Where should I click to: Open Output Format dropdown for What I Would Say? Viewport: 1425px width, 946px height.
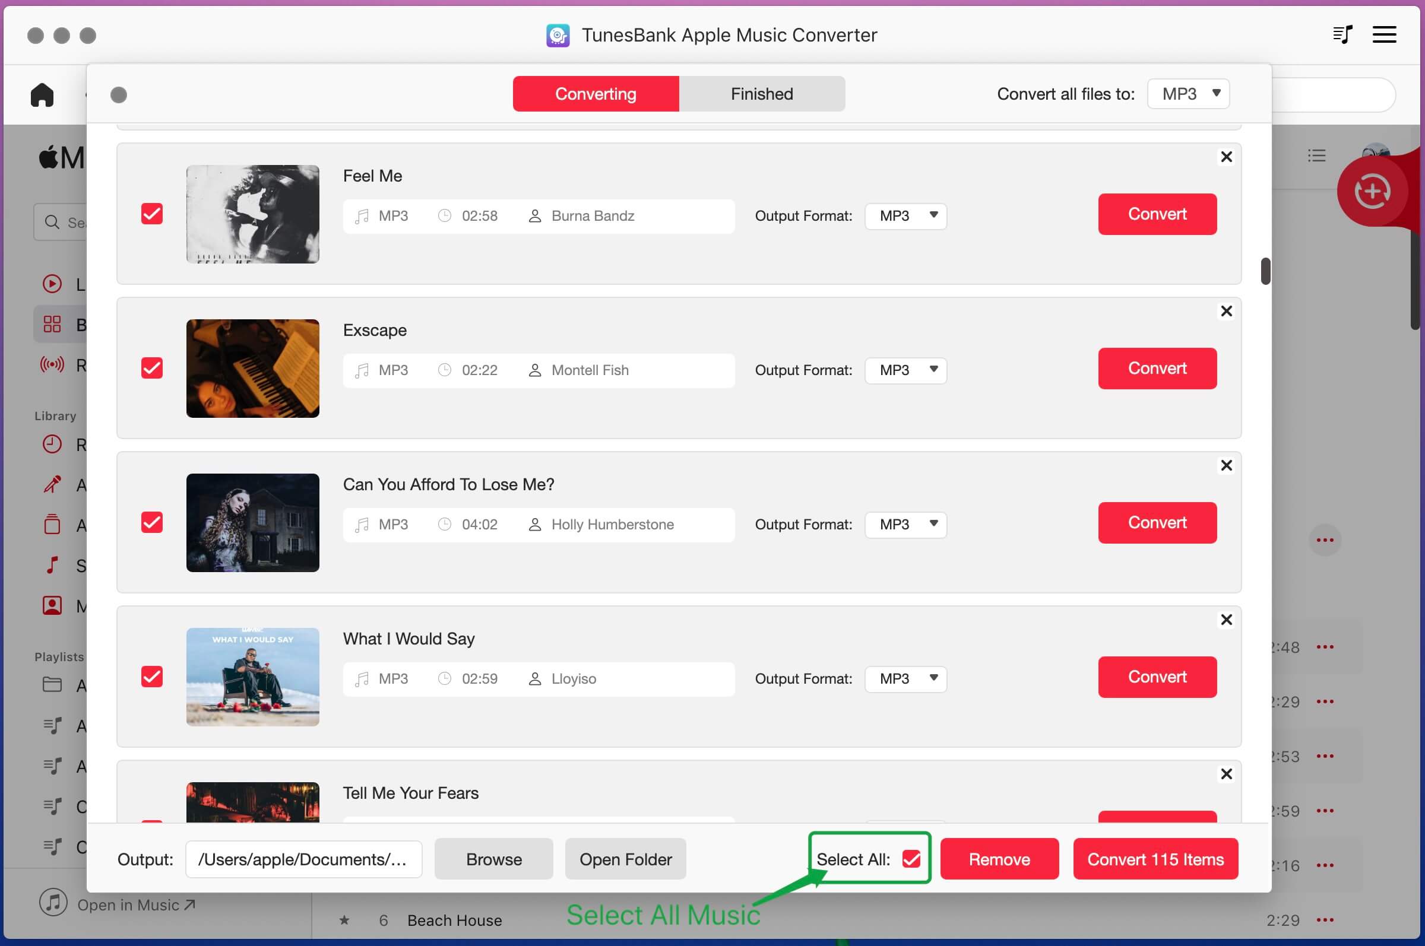[906, 680]
